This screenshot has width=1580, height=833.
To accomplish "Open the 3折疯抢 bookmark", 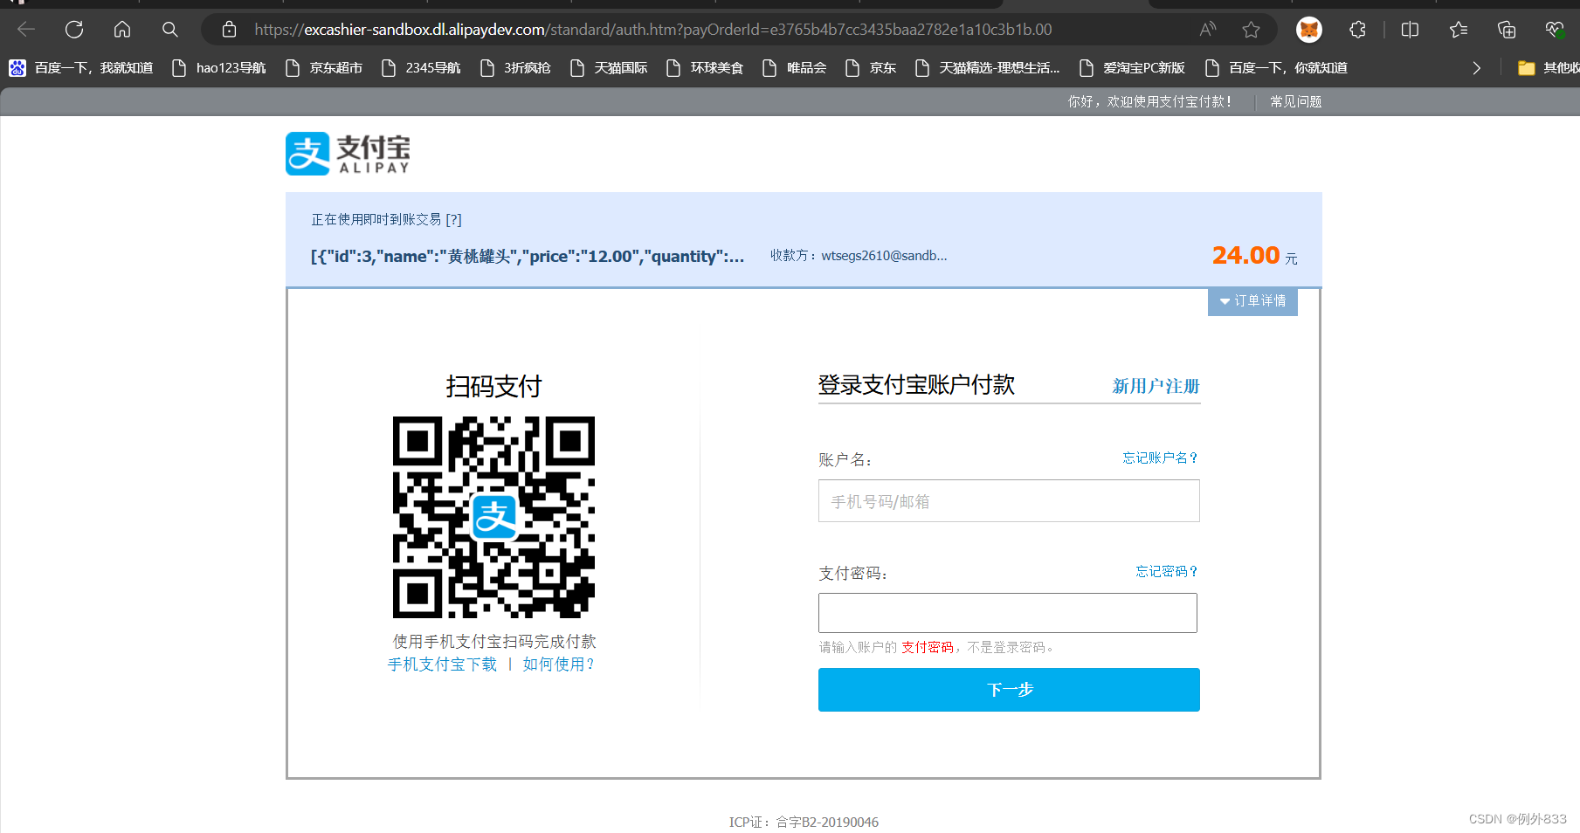I will (x=515, y=67).
